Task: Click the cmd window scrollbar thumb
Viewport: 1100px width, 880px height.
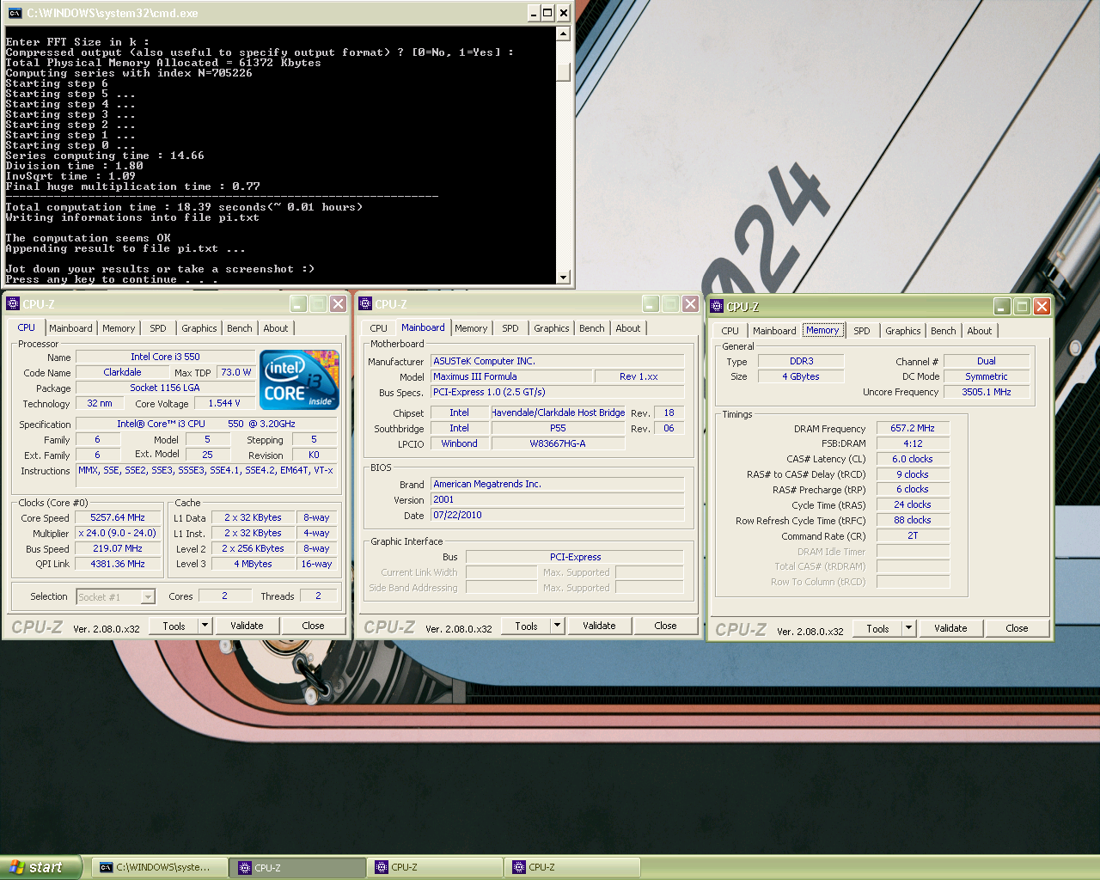Action: [x=564, y=72]
